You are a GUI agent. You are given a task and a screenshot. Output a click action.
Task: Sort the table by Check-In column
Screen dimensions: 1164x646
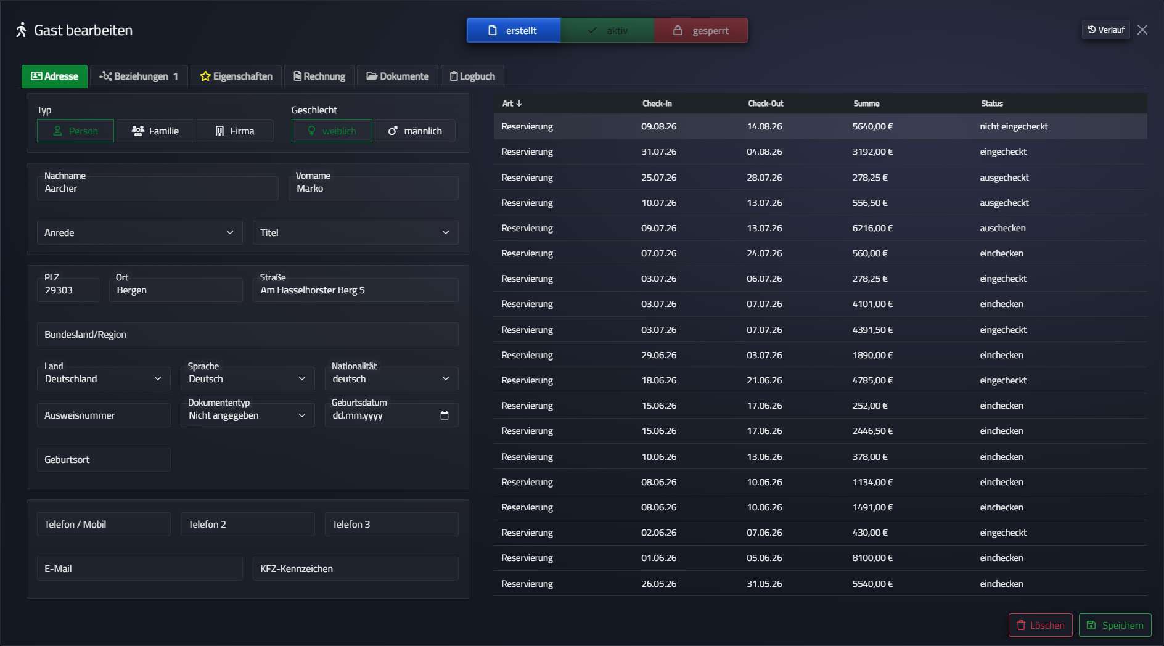coord(657,104)
